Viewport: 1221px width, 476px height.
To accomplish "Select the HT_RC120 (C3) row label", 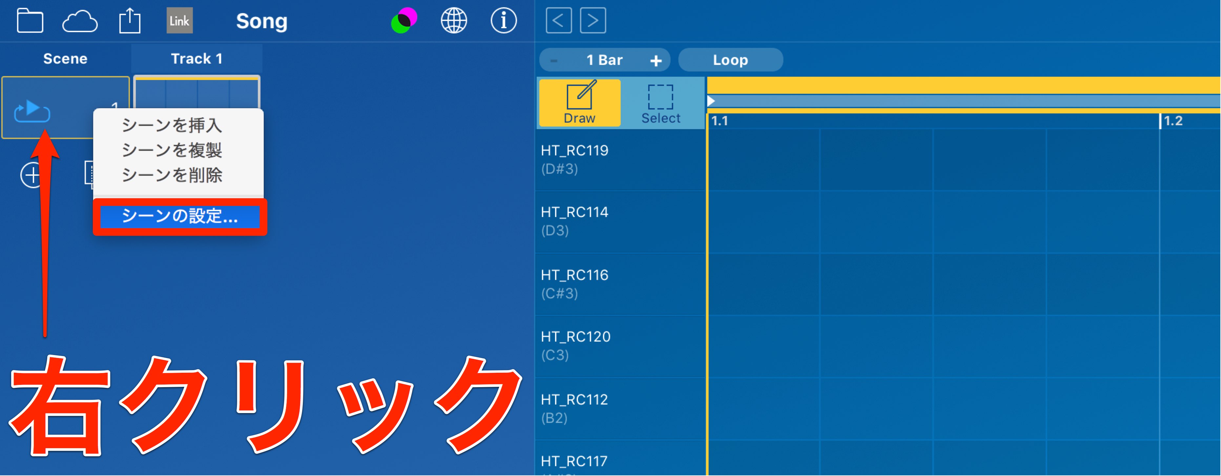I will [x=620, y=346].
